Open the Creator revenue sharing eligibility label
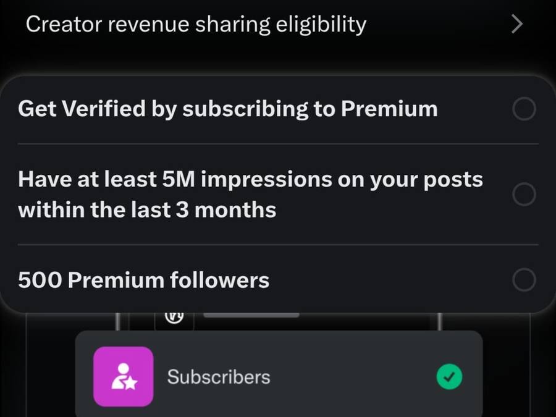 [x=196, y=25]
